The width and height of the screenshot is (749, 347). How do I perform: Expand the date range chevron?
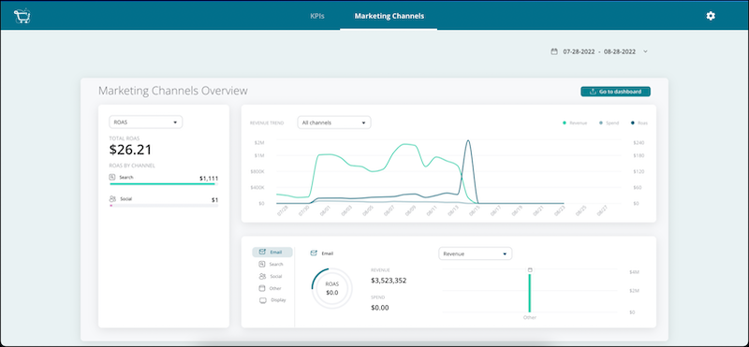[x=645, y=51]
